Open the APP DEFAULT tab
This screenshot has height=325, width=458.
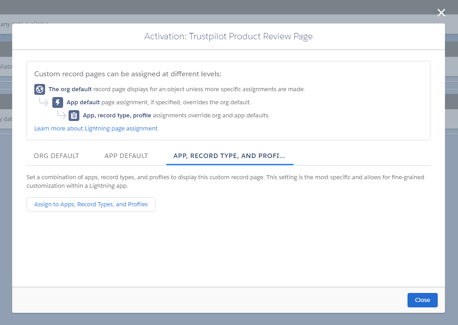(126, 156)
